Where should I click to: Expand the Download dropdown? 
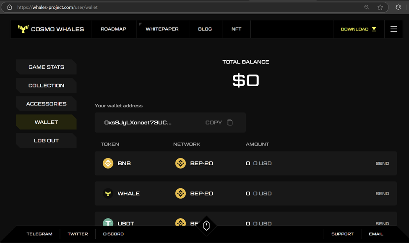point(358,29)
